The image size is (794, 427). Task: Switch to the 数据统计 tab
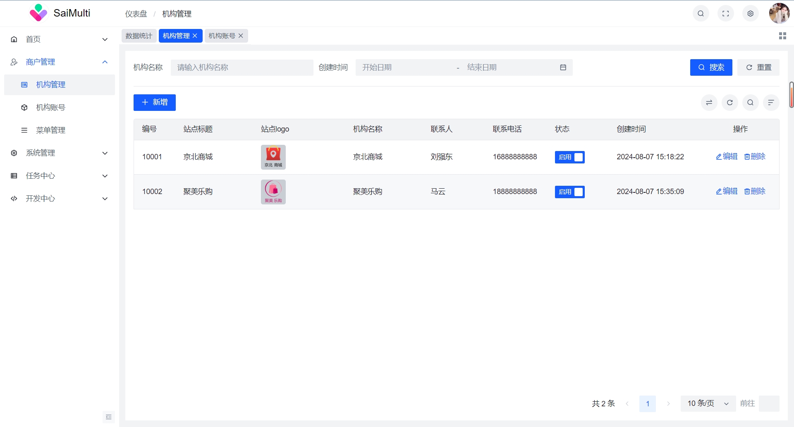[139, 36]
